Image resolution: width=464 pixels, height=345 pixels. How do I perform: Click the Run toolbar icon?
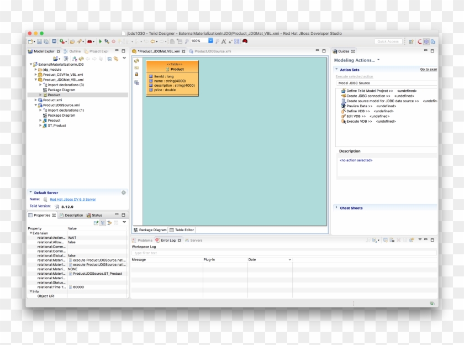click(x=101, y=41)
